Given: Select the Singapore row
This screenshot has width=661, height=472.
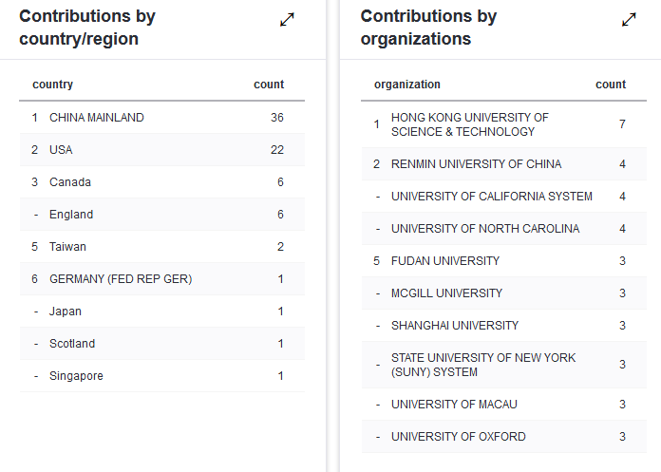Looking at the screenshot, I should (162, 376).
